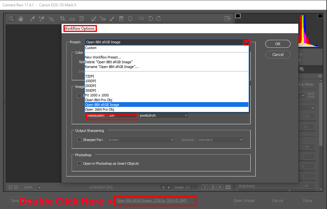Select the 300DPI preset entry

coord(91,90)
